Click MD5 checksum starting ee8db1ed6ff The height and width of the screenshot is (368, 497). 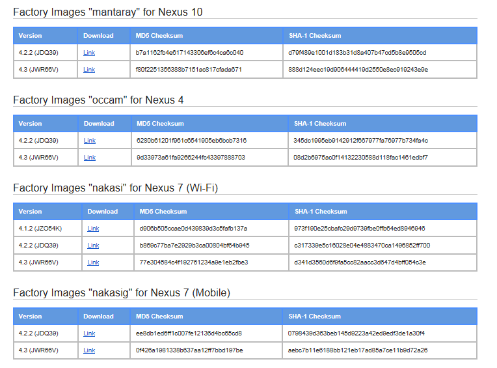pos(189,333)
